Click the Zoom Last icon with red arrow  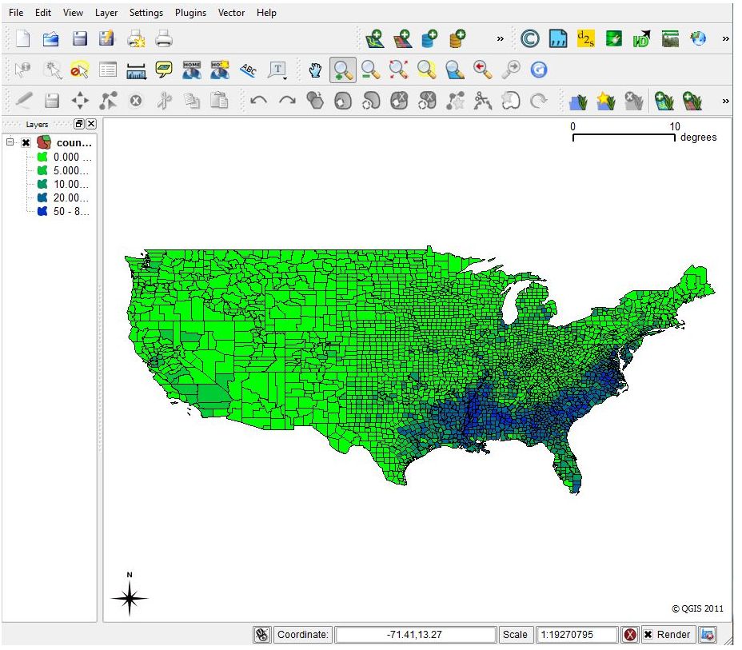[483, 70]
